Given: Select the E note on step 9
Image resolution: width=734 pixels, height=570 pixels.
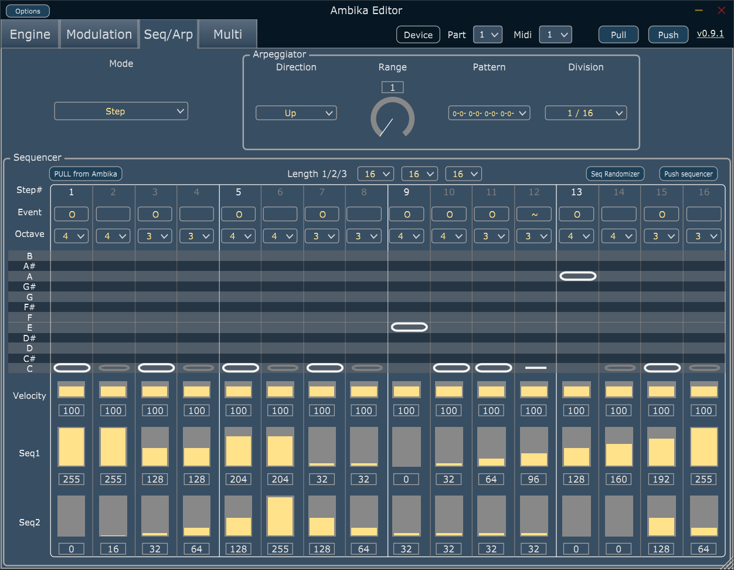Looking at the screenshot, I should coord(409,327).
